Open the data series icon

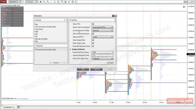pyautogui.click(x=58, y=2)
